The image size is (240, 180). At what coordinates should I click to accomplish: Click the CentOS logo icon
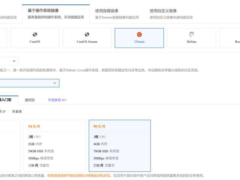35,34
